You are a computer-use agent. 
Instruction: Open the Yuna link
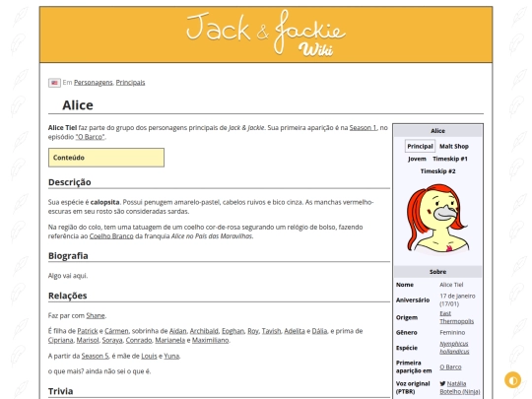[x=171, y=356]
